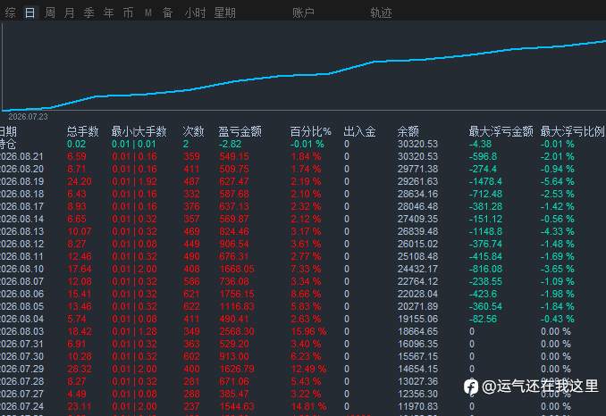606x416 pixels.
Task: Select the 2026.08.03 date row
Action: 303,331
